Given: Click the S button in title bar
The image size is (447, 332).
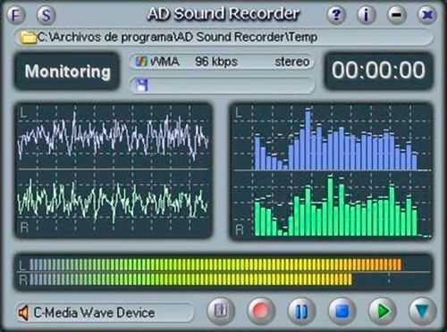Looking at the screenshot, I should point(46,14).
